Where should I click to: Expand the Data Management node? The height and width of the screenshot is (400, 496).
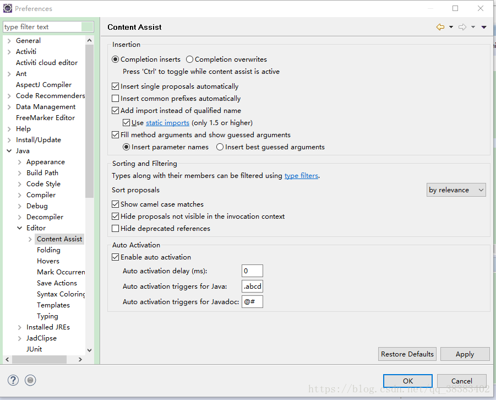coord(9,107)
